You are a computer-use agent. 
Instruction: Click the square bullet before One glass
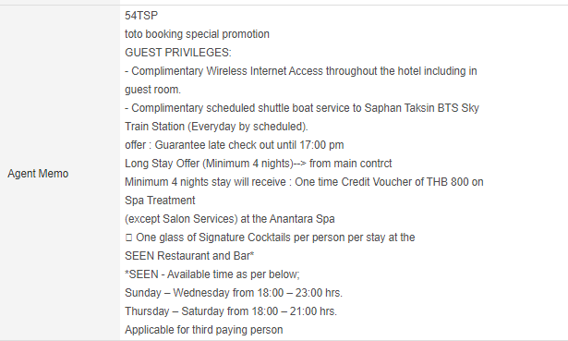128,237
